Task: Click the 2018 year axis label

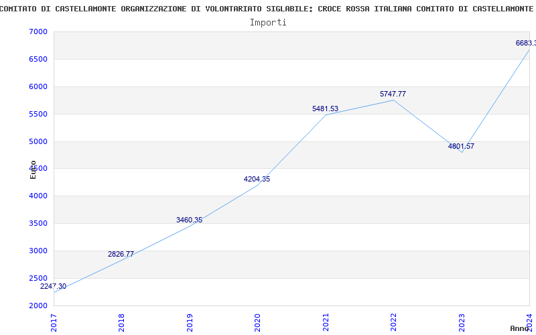Action: (121, 323)
